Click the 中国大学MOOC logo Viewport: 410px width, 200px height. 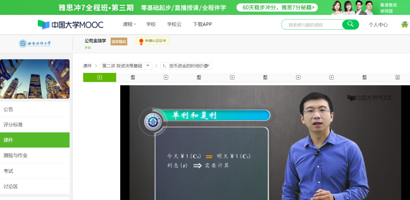coord(70,25)
